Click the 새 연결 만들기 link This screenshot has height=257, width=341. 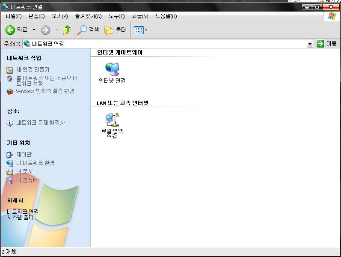33,69
